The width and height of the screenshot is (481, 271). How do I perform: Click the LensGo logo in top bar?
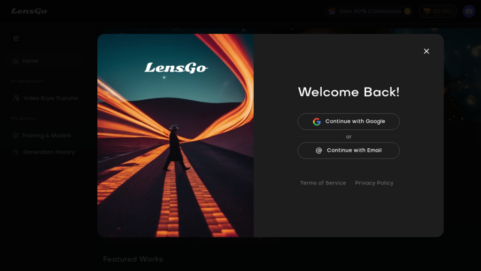(30, 11)
